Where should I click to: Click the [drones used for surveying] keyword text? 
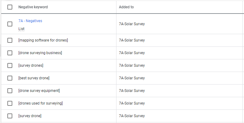[x=41, y=103]
